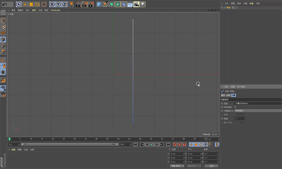
Task: Click the Apply (应用) button
Action: click(x=211, y=166)
